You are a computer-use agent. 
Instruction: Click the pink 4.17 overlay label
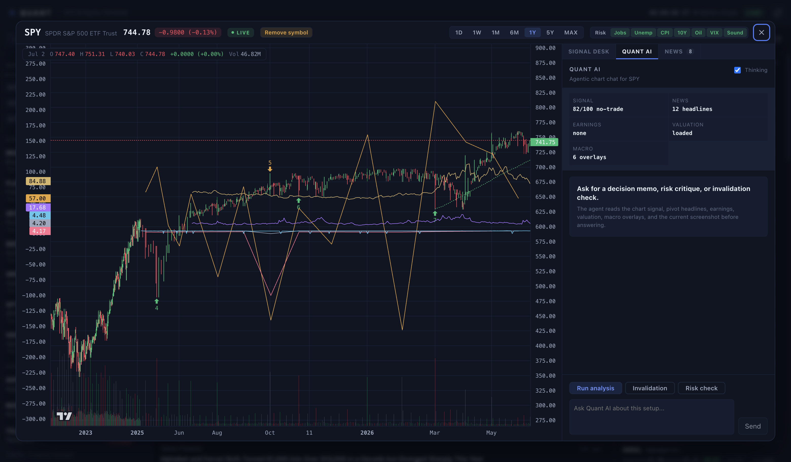tap(40, 231)
